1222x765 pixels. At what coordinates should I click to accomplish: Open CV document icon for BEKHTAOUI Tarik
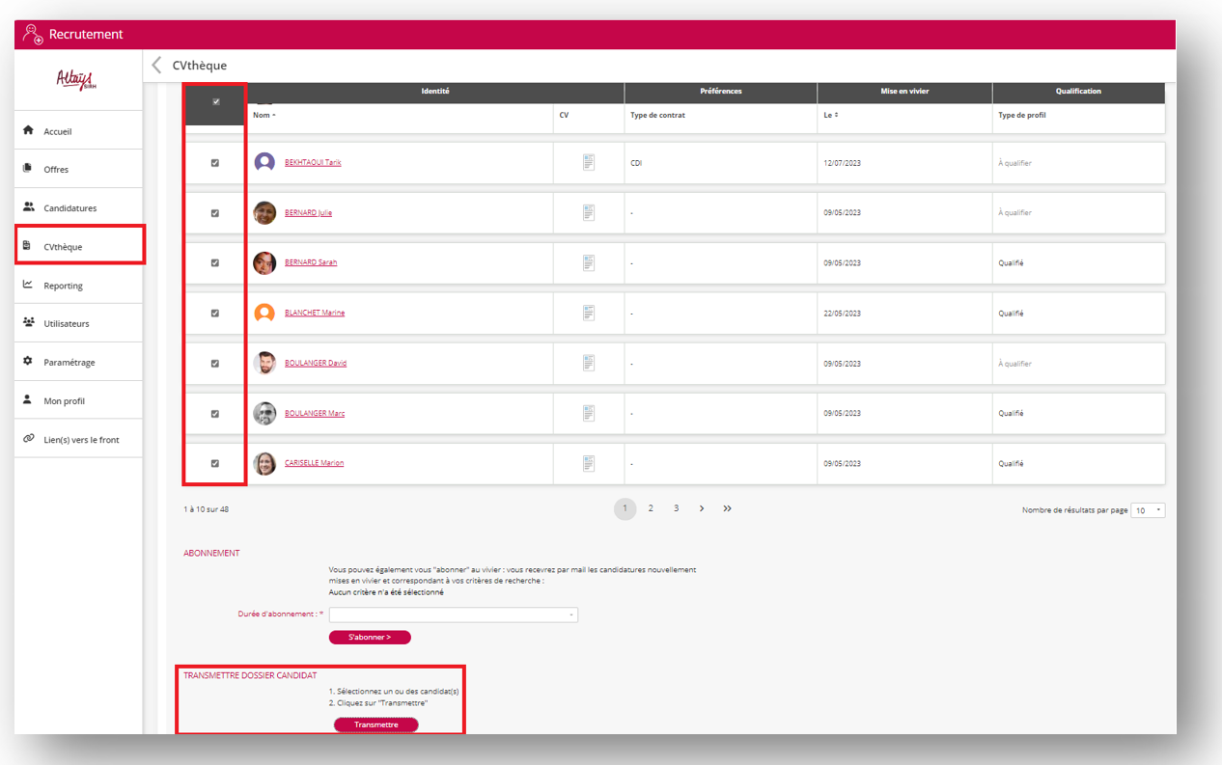(x=589, y=163)
